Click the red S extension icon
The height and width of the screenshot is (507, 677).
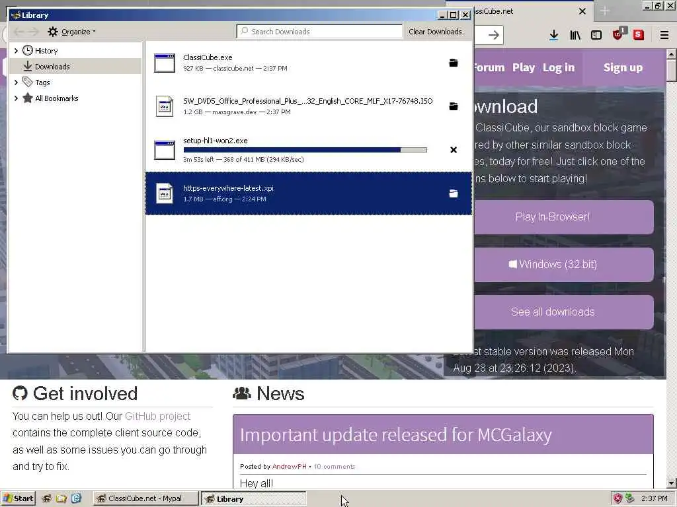pyautogui.click(x=639, y=36)
